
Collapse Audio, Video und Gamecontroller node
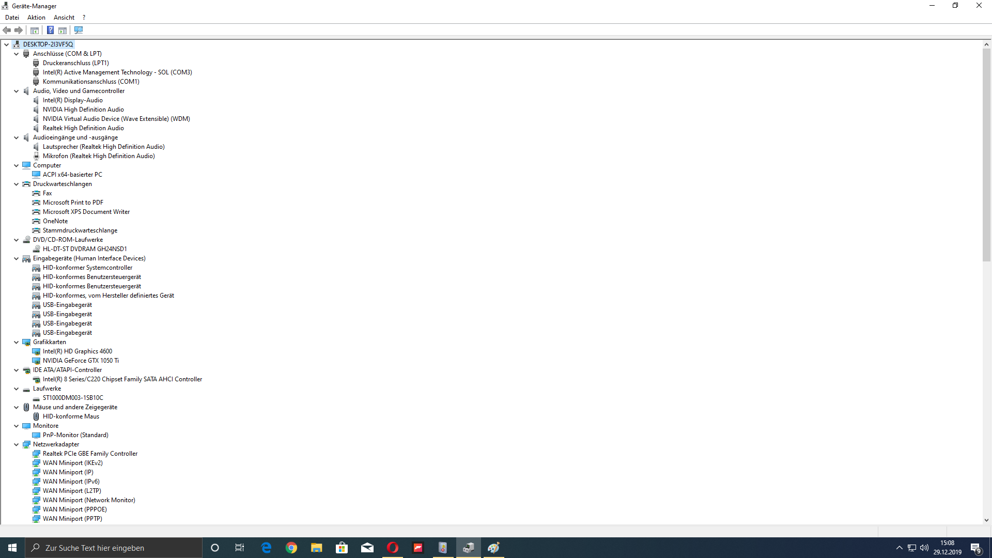pyautogui.click(x=16, y=91)
